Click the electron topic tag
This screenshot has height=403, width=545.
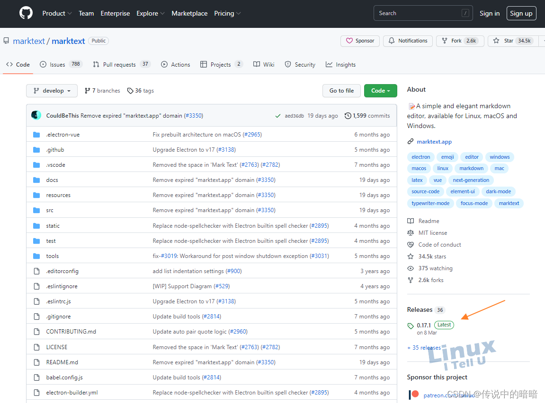[x=420, y=157]
